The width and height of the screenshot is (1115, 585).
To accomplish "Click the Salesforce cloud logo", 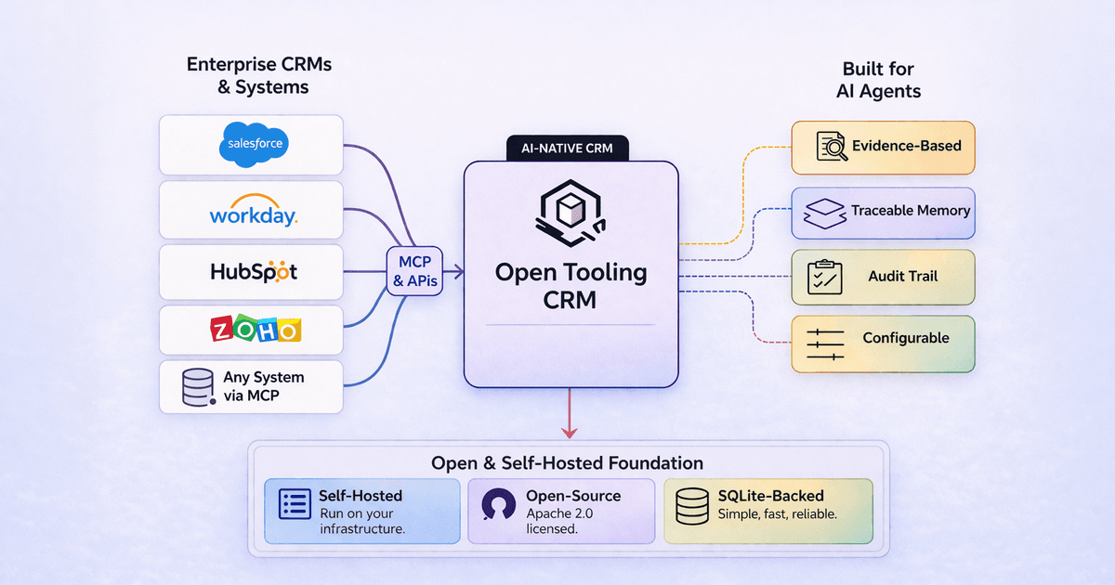I will [254, 145].
